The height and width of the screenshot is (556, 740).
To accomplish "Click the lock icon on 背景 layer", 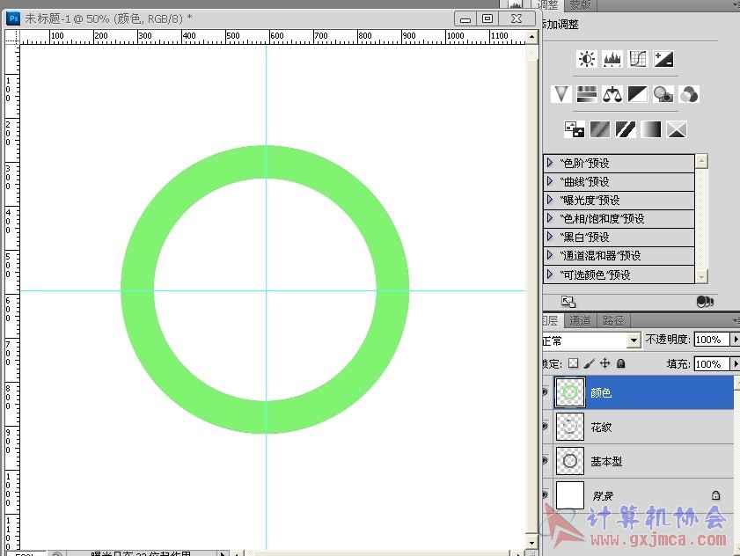I will 715,495.
